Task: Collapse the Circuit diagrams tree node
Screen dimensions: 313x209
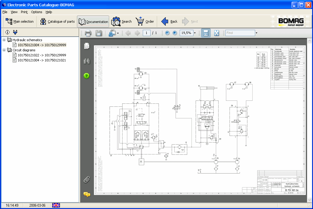Action: [4, 50]
